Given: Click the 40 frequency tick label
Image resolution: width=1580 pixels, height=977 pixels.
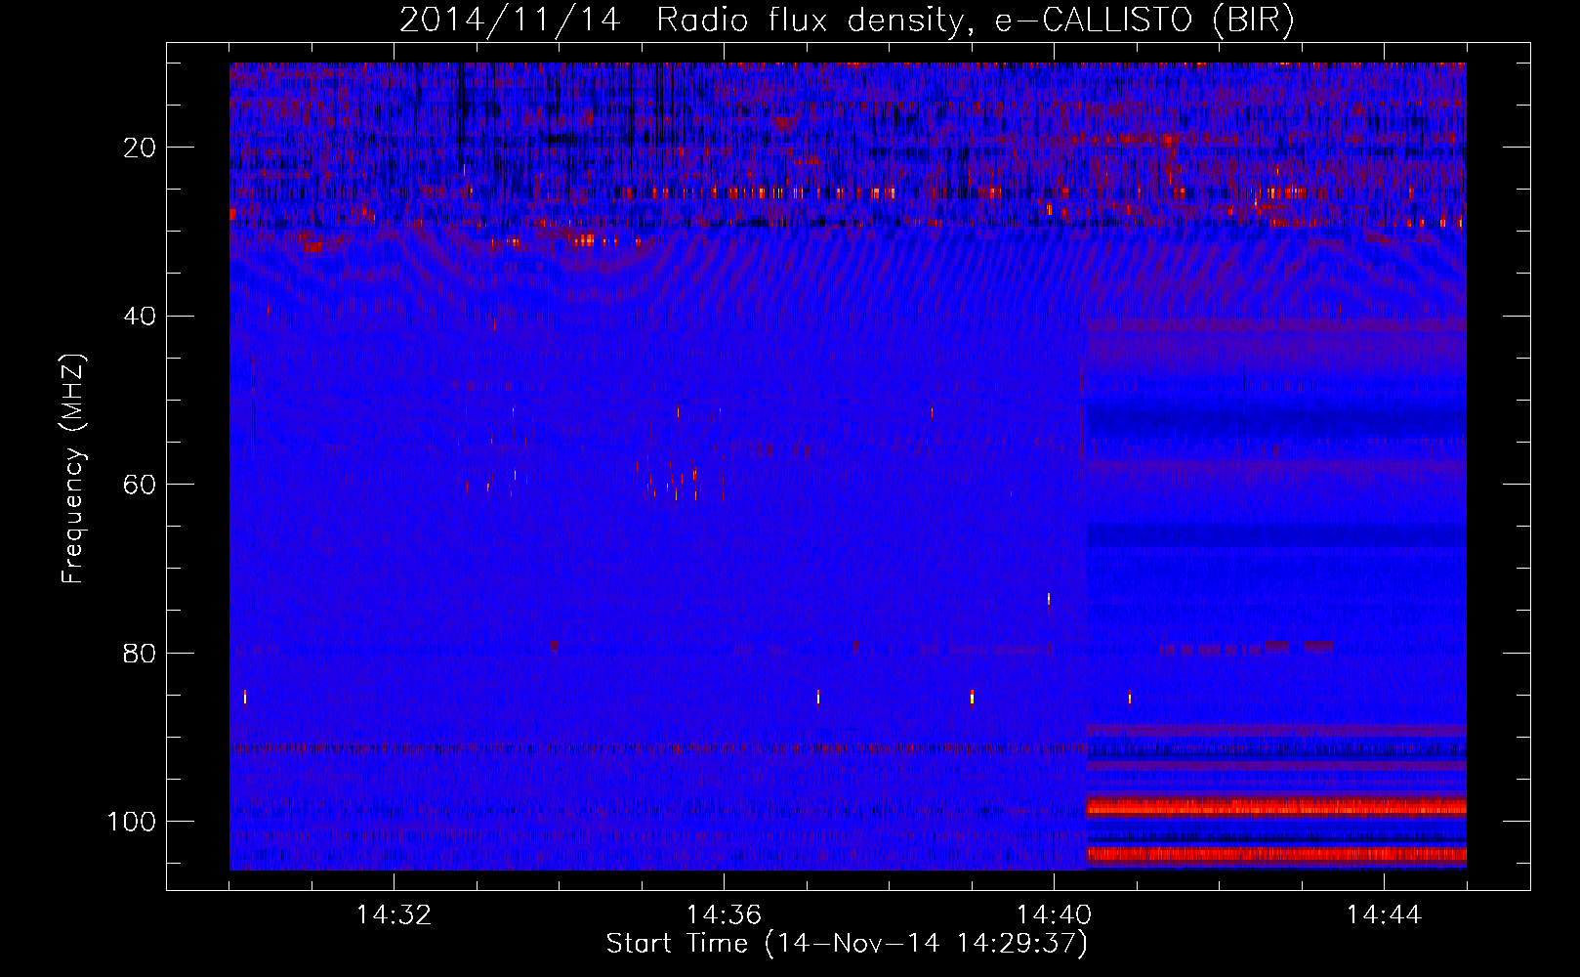Looking at the screenshot, I should [141, 317].
